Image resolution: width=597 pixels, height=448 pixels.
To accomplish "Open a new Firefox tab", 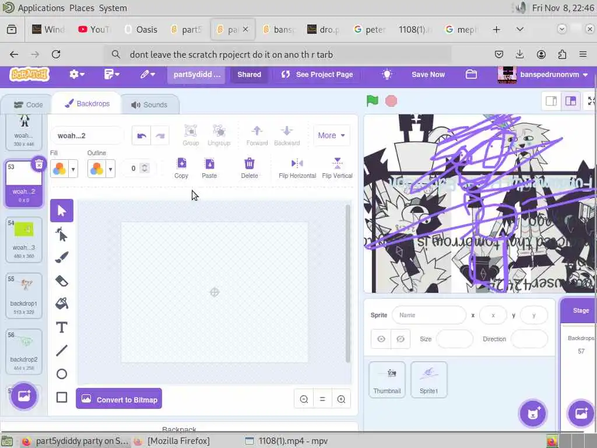I will (x=497, y=29).
